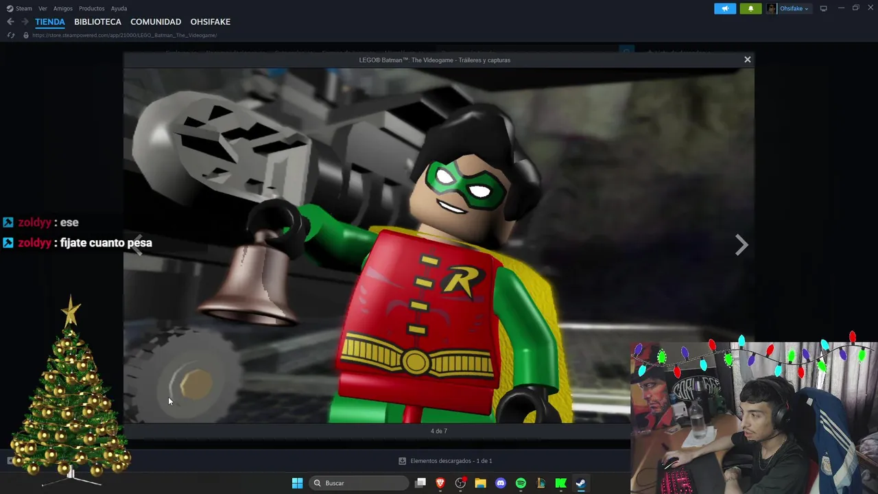Click the Robin screenshot image
878x494 pixels.
[x=439, y=245]
